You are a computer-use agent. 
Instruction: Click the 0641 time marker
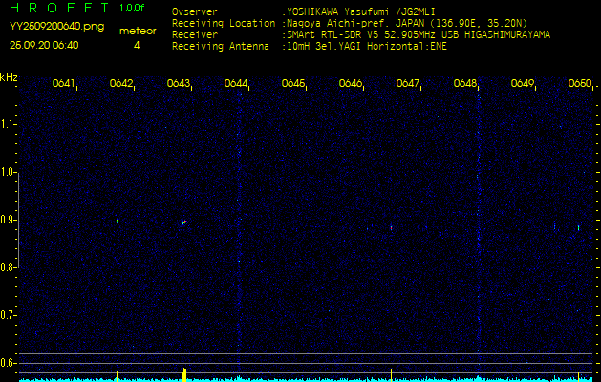(x=63, y=83)
